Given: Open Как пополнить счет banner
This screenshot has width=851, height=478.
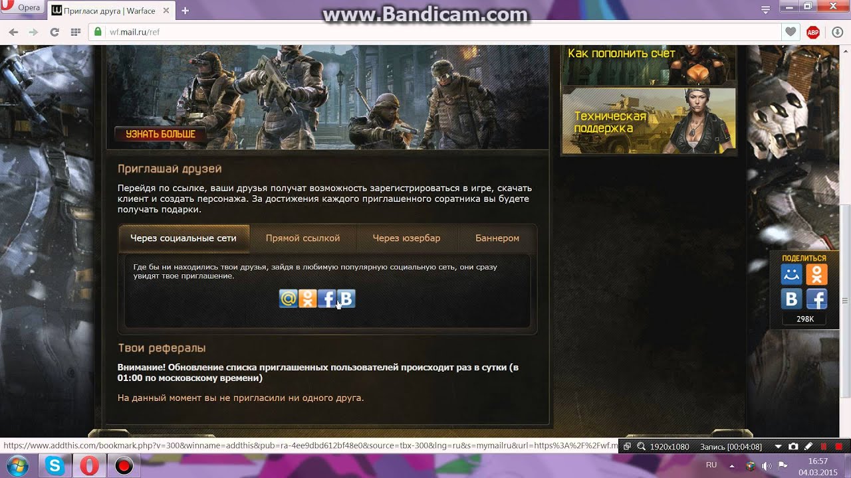Looking at the screenshot, I should coord(649,64).
